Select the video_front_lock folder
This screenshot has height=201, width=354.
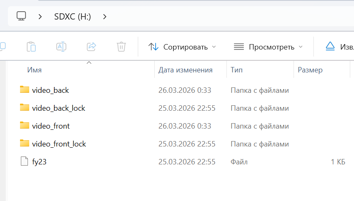pyautogui.click(x=59, y=144)
